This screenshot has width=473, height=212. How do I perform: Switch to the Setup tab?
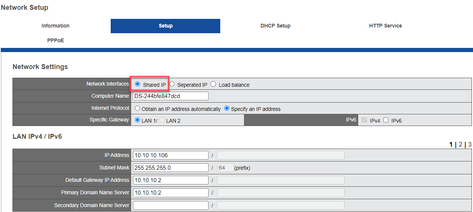[x=165, y=26]
